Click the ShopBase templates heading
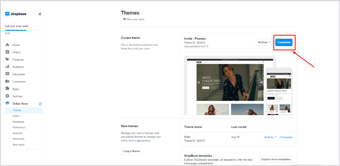 tap(198, 156)
